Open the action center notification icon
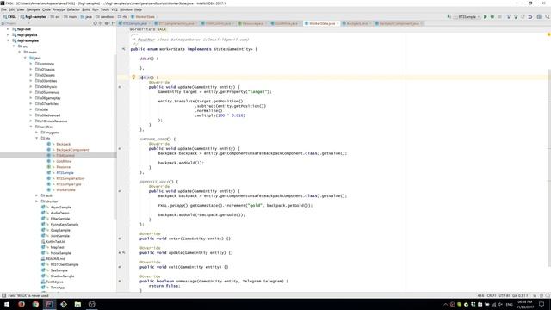 click(542, 304)
